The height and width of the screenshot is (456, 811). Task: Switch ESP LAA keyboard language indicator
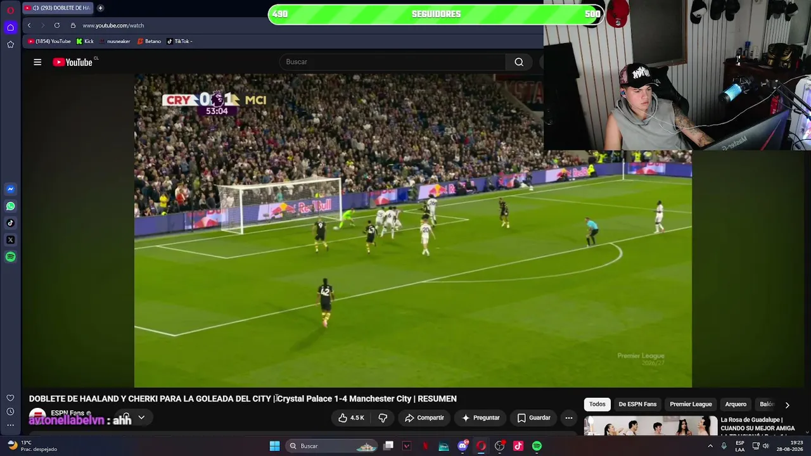[x=740, y=446]
